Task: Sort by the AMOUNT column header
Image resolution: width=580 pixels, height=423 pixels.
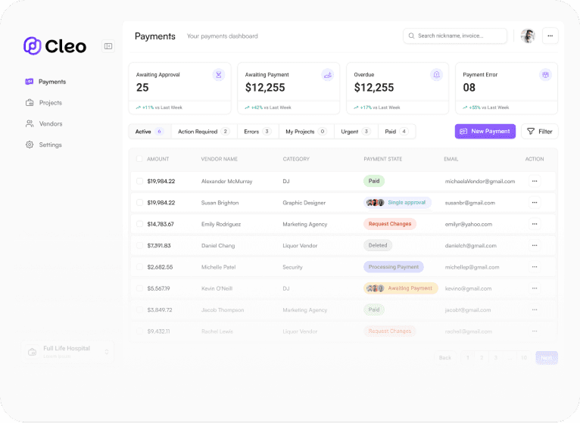Action: click(158, 159)
